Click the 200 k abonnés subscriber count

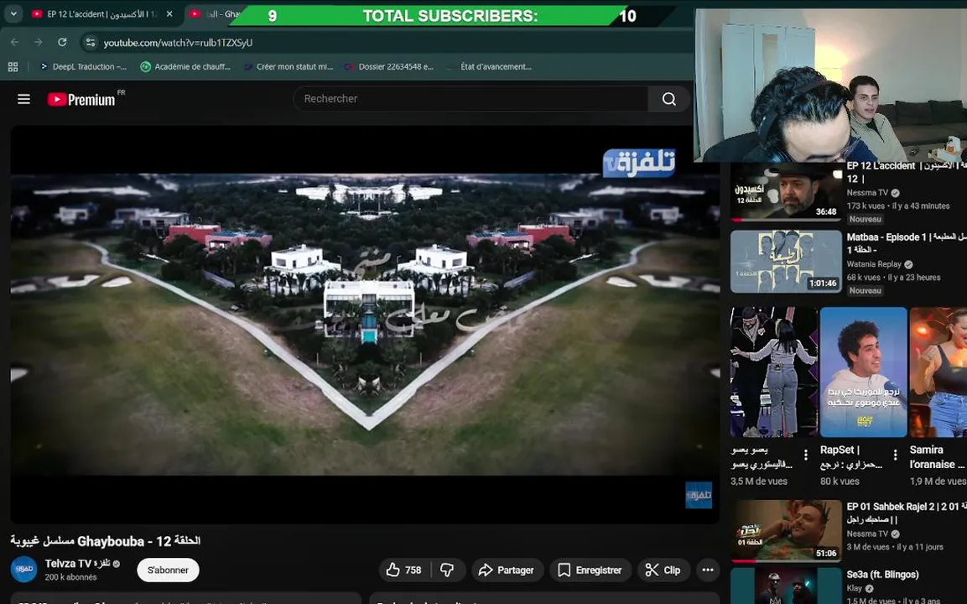71,577
